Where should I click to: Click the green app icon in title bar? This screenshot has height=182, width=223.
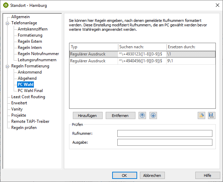(6, 5)
